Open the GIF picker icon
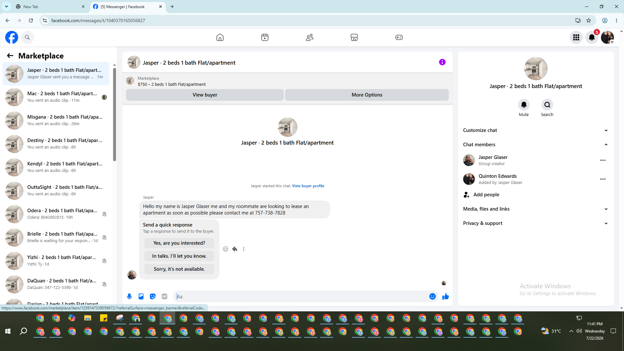This screenshot has height=351, width=624. click(x=164, y=296)
